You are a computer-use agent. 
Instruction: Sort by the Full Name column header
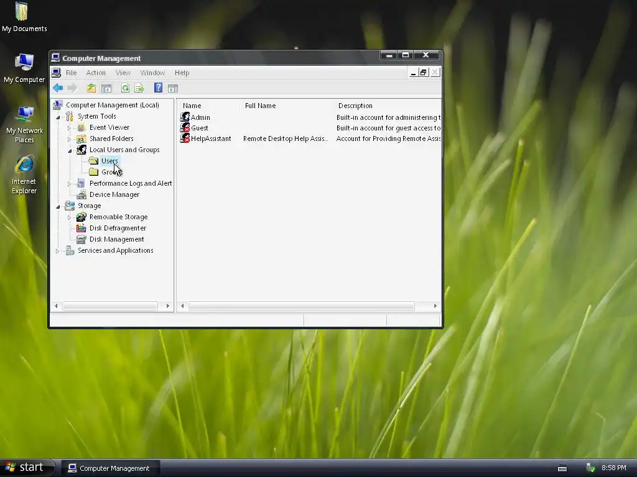(x=286, y=106)
